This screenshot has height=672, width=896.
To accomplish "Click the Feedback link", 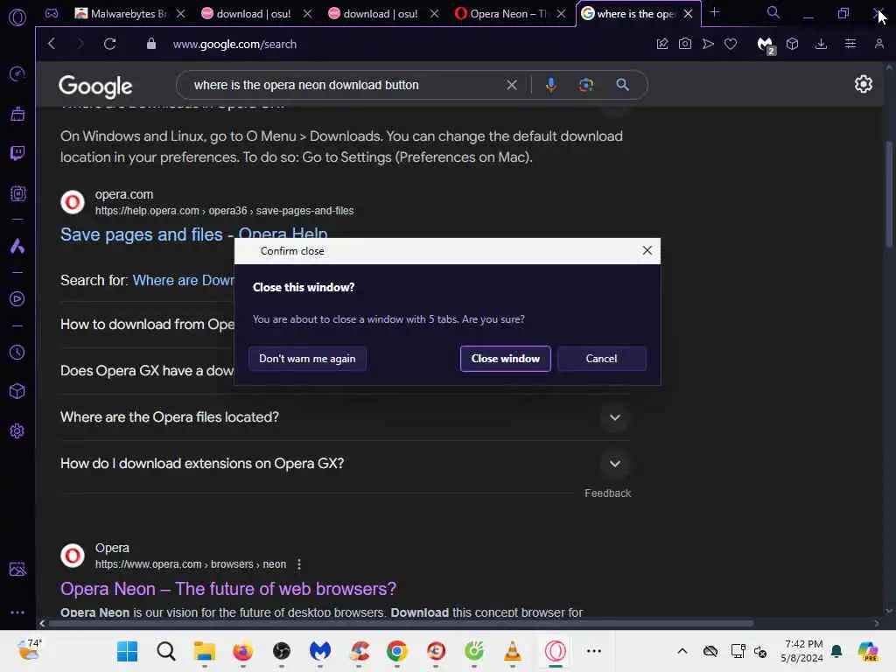I will 607,493.
